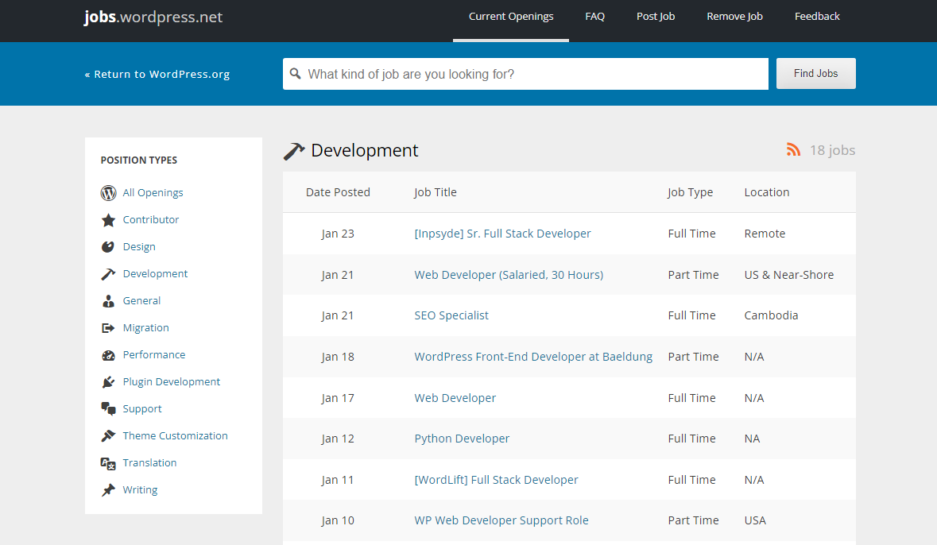Click the plug icon next to Plugin Development
The width and height of the screenshot is (937, 545).
tap(108, 382)
